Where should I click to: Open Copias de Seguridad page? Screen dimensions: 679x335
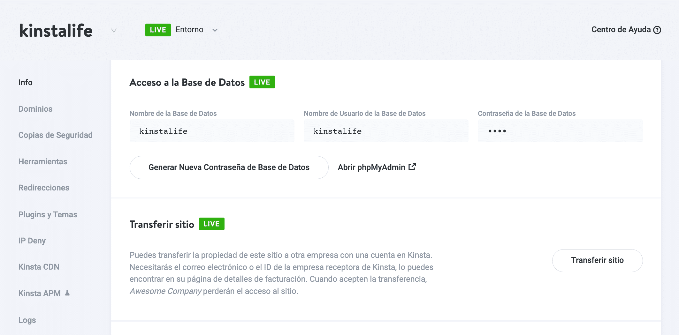55,135
